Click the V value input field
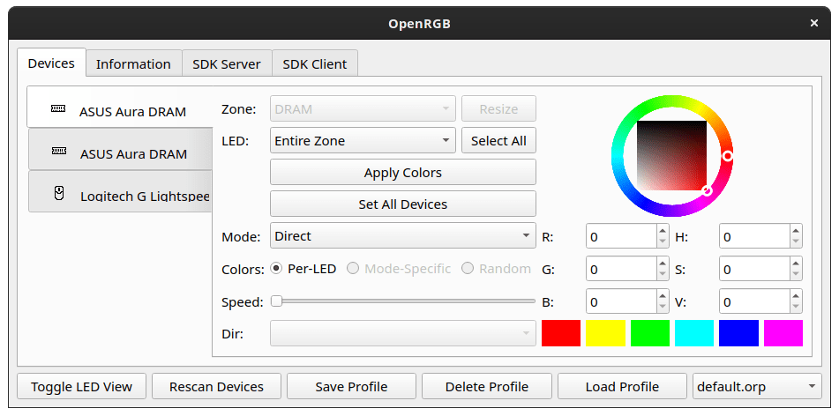This screenshot has width=839, height=416. [754, 301]
